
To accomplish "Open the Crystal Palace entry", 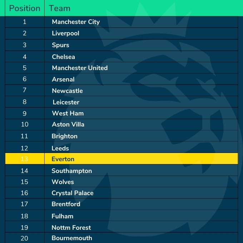I will point(73,193).
